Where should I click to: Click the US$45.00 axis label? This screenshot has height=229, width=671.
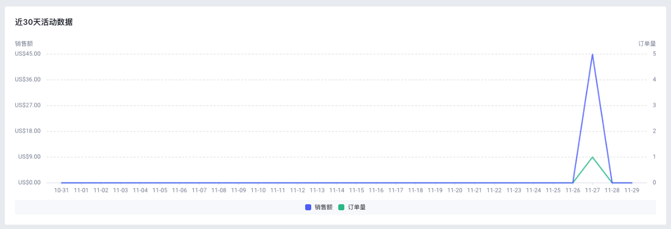(28, 54)
